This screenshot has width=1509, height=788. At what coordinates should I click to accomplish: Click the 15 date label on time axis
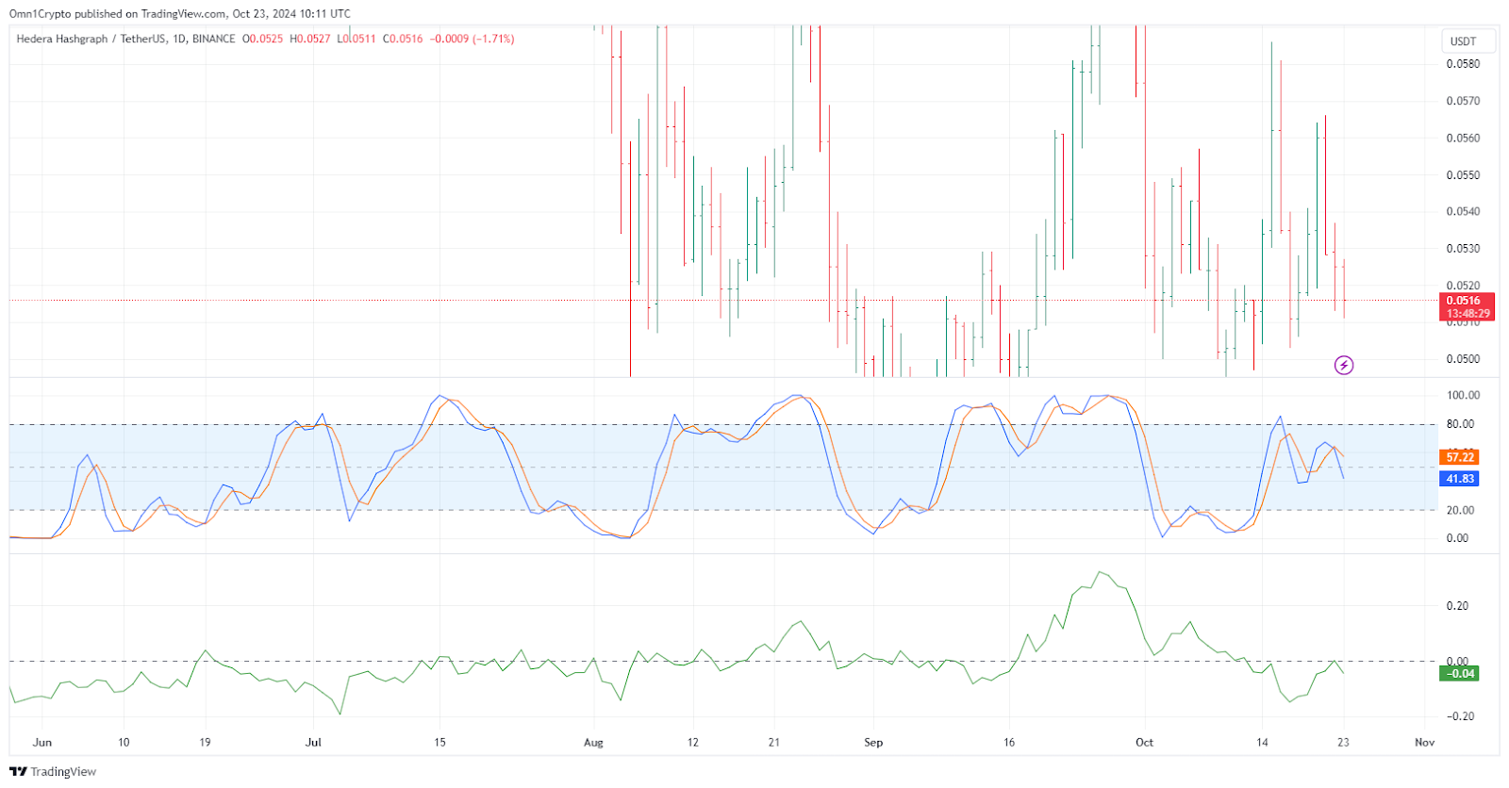[439, 743]
